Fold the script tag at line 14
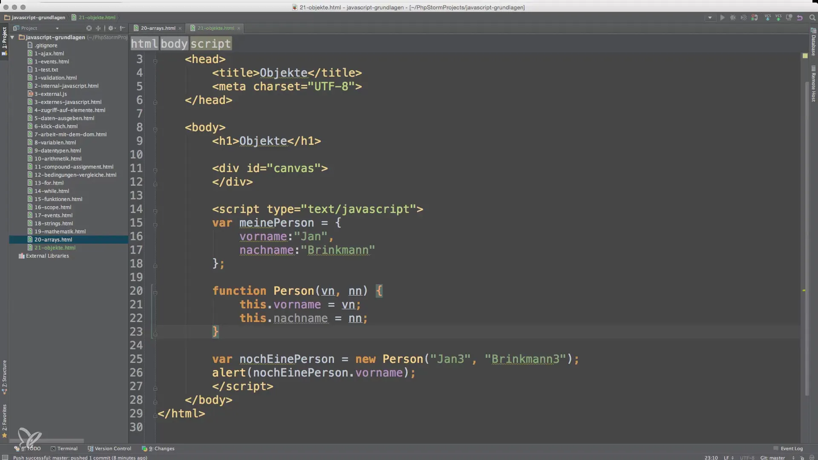The width and height of the screenshot is (818, 460). point(155,211)
